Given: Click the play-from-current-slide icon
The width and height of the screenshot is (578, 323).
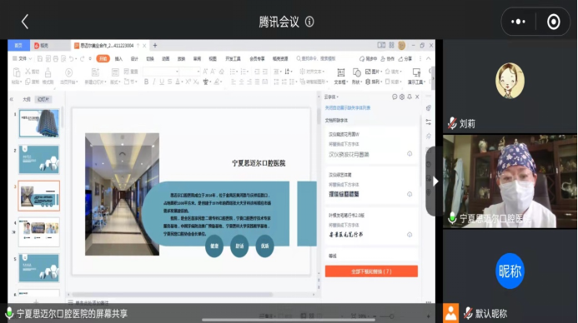Looking at the screenshot, I should 68,76.
